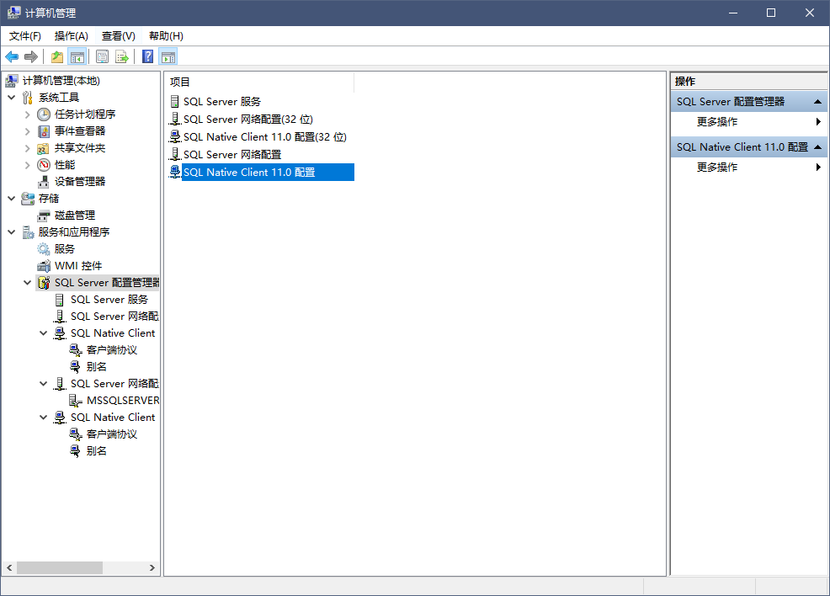Select 磁盘管理 in the tree
The image size is (830, 596).
pos(75,216)
